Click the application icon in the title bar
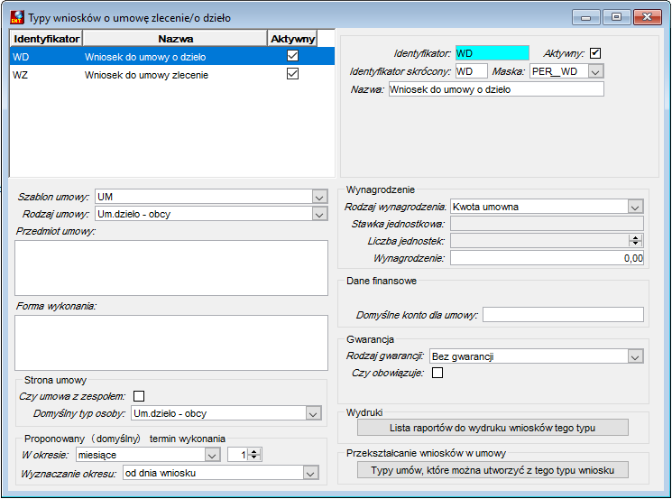672x499 pixels. point(17,17)
